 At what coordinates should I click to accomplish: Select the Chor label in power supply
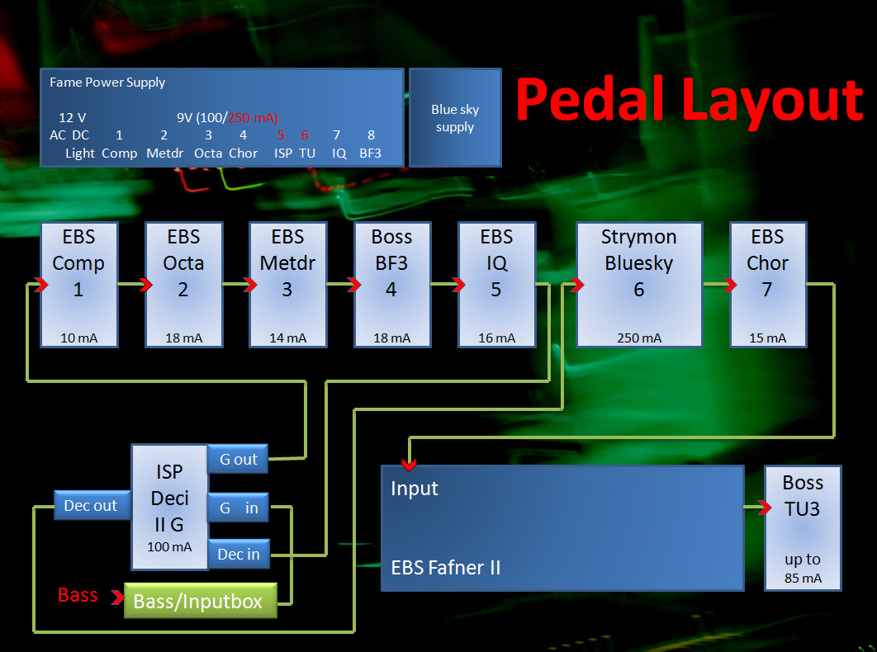[x=244, y=154]
